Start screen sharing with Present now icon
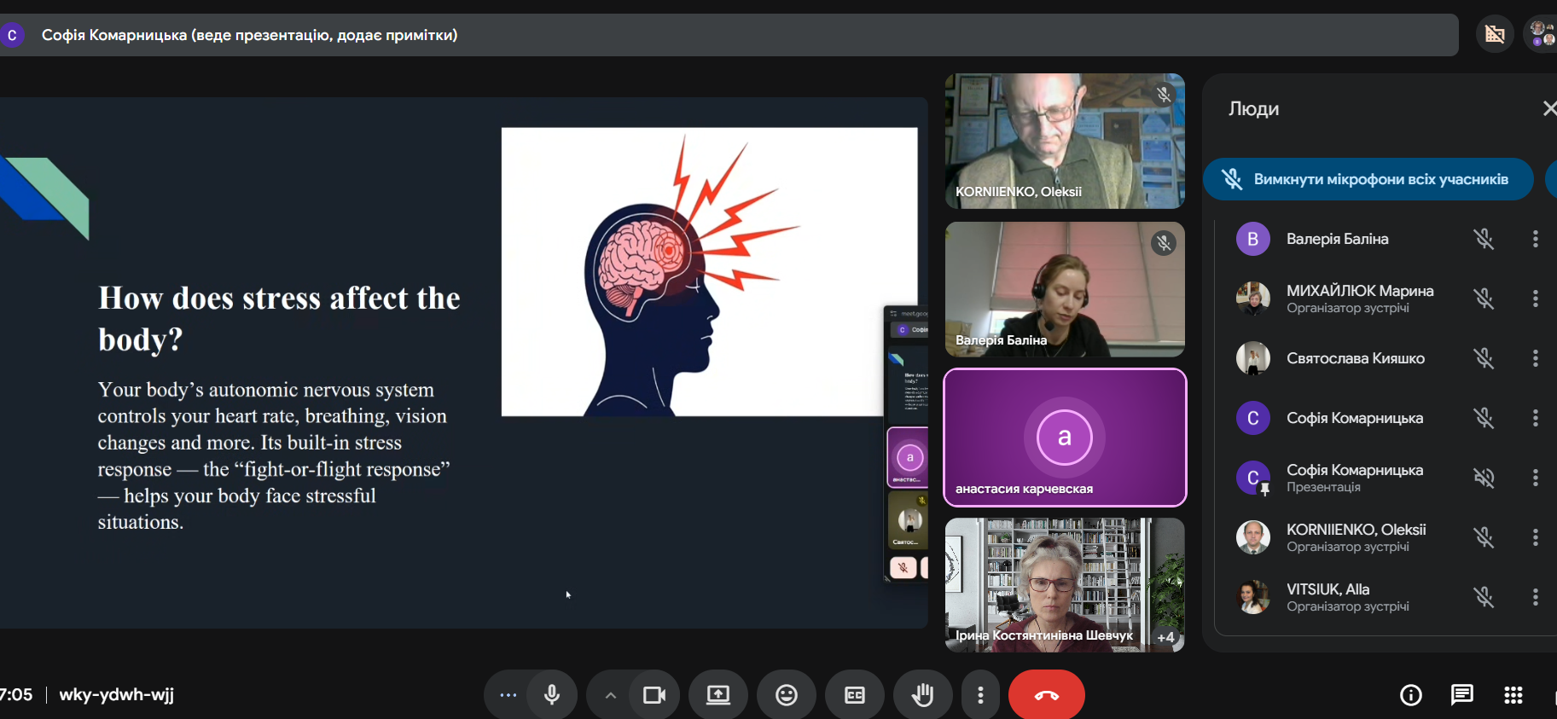1557x719 pixels. click(x=717, y=695)
